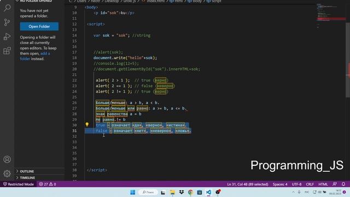350x197 pixels.
Task: Open File Explorer from taskbar
Action: point(172,192)
